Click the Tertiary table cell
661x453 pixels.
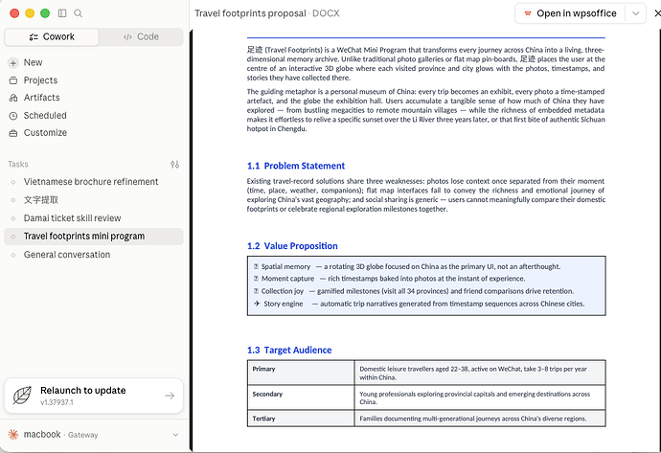pyautogui.click(x=301, y=419)
